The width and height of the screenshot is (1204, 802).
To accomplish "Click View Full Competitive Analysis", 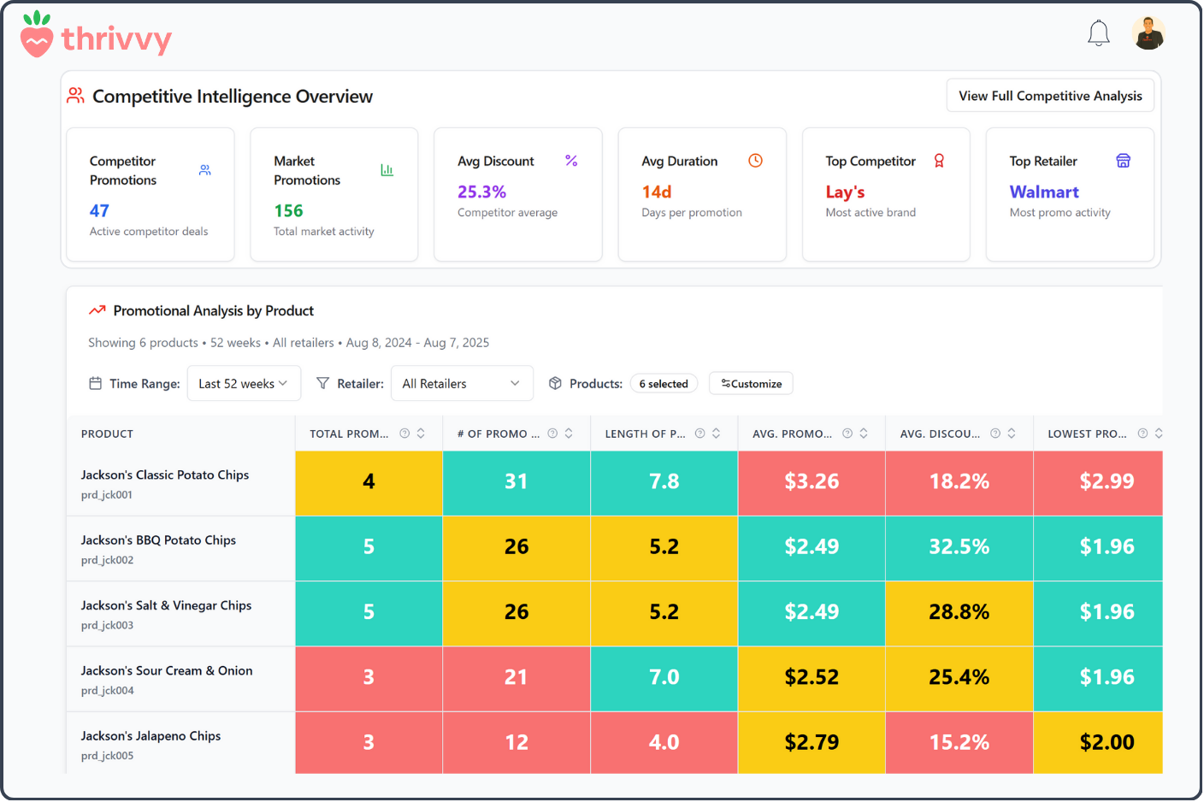I will [x=1049, y=95].
